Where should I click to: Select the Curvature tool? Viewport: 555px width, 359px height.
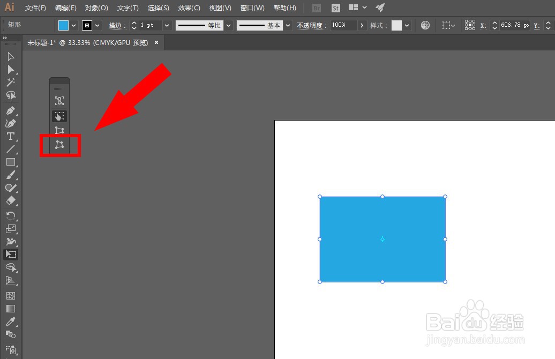[11, 124]
